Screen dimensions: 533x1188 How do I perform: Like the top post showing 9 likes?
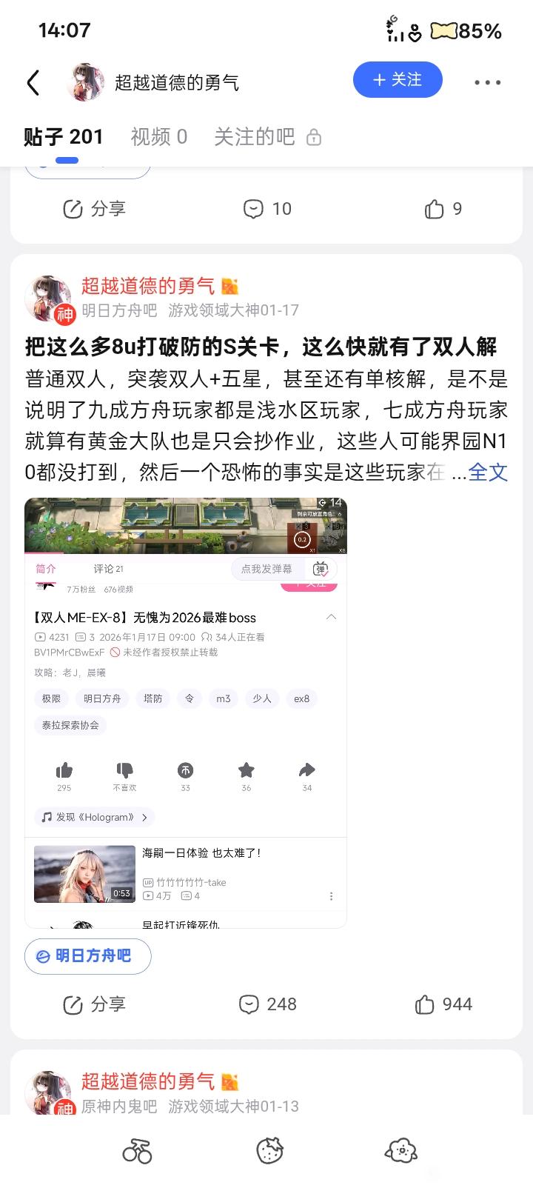tap(443, 209)
